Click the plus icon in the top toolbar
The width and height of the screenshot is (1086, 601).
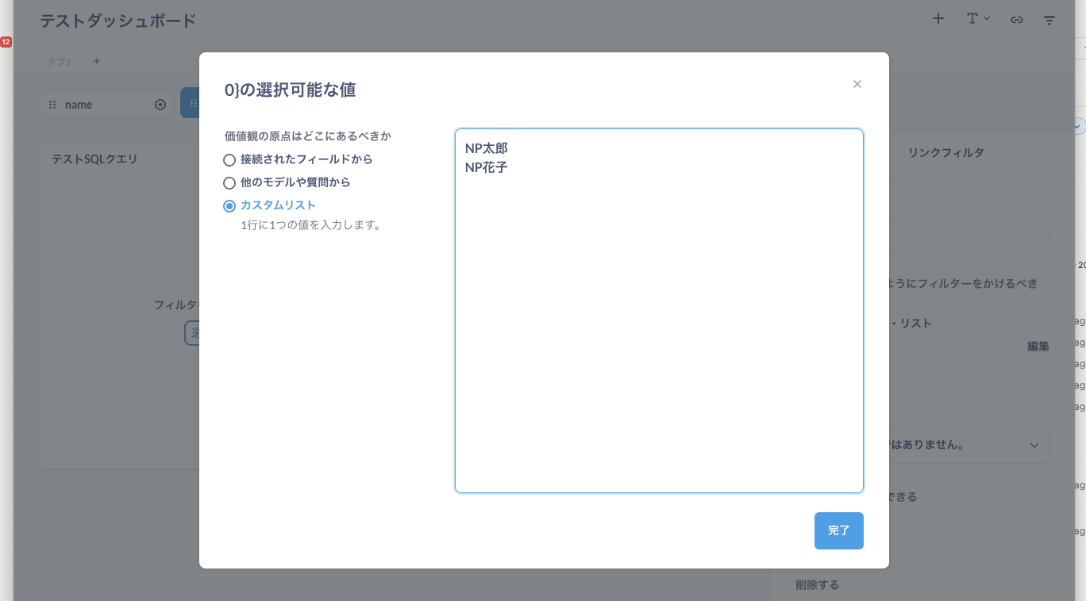(x=938, y=19)
